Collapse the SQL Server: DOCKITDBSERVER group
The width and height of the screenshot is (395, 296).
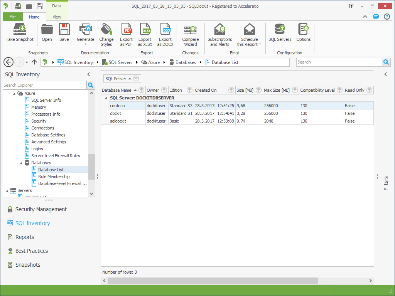[x=106, y=98]
